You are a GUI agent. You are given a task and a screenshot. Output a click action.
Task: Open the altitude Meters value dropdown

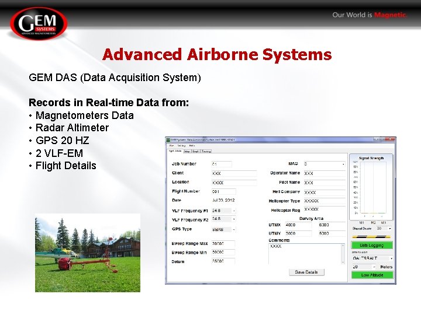[x=364, y=267]
